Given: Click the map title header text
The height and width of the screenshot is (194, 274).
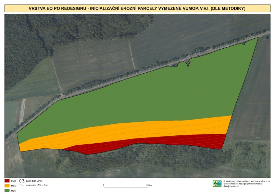Looking at the screenshot, I should (137, 8).
